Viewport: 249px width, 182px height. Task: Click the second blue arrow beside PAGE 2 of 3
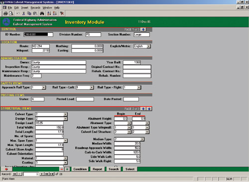149,109
